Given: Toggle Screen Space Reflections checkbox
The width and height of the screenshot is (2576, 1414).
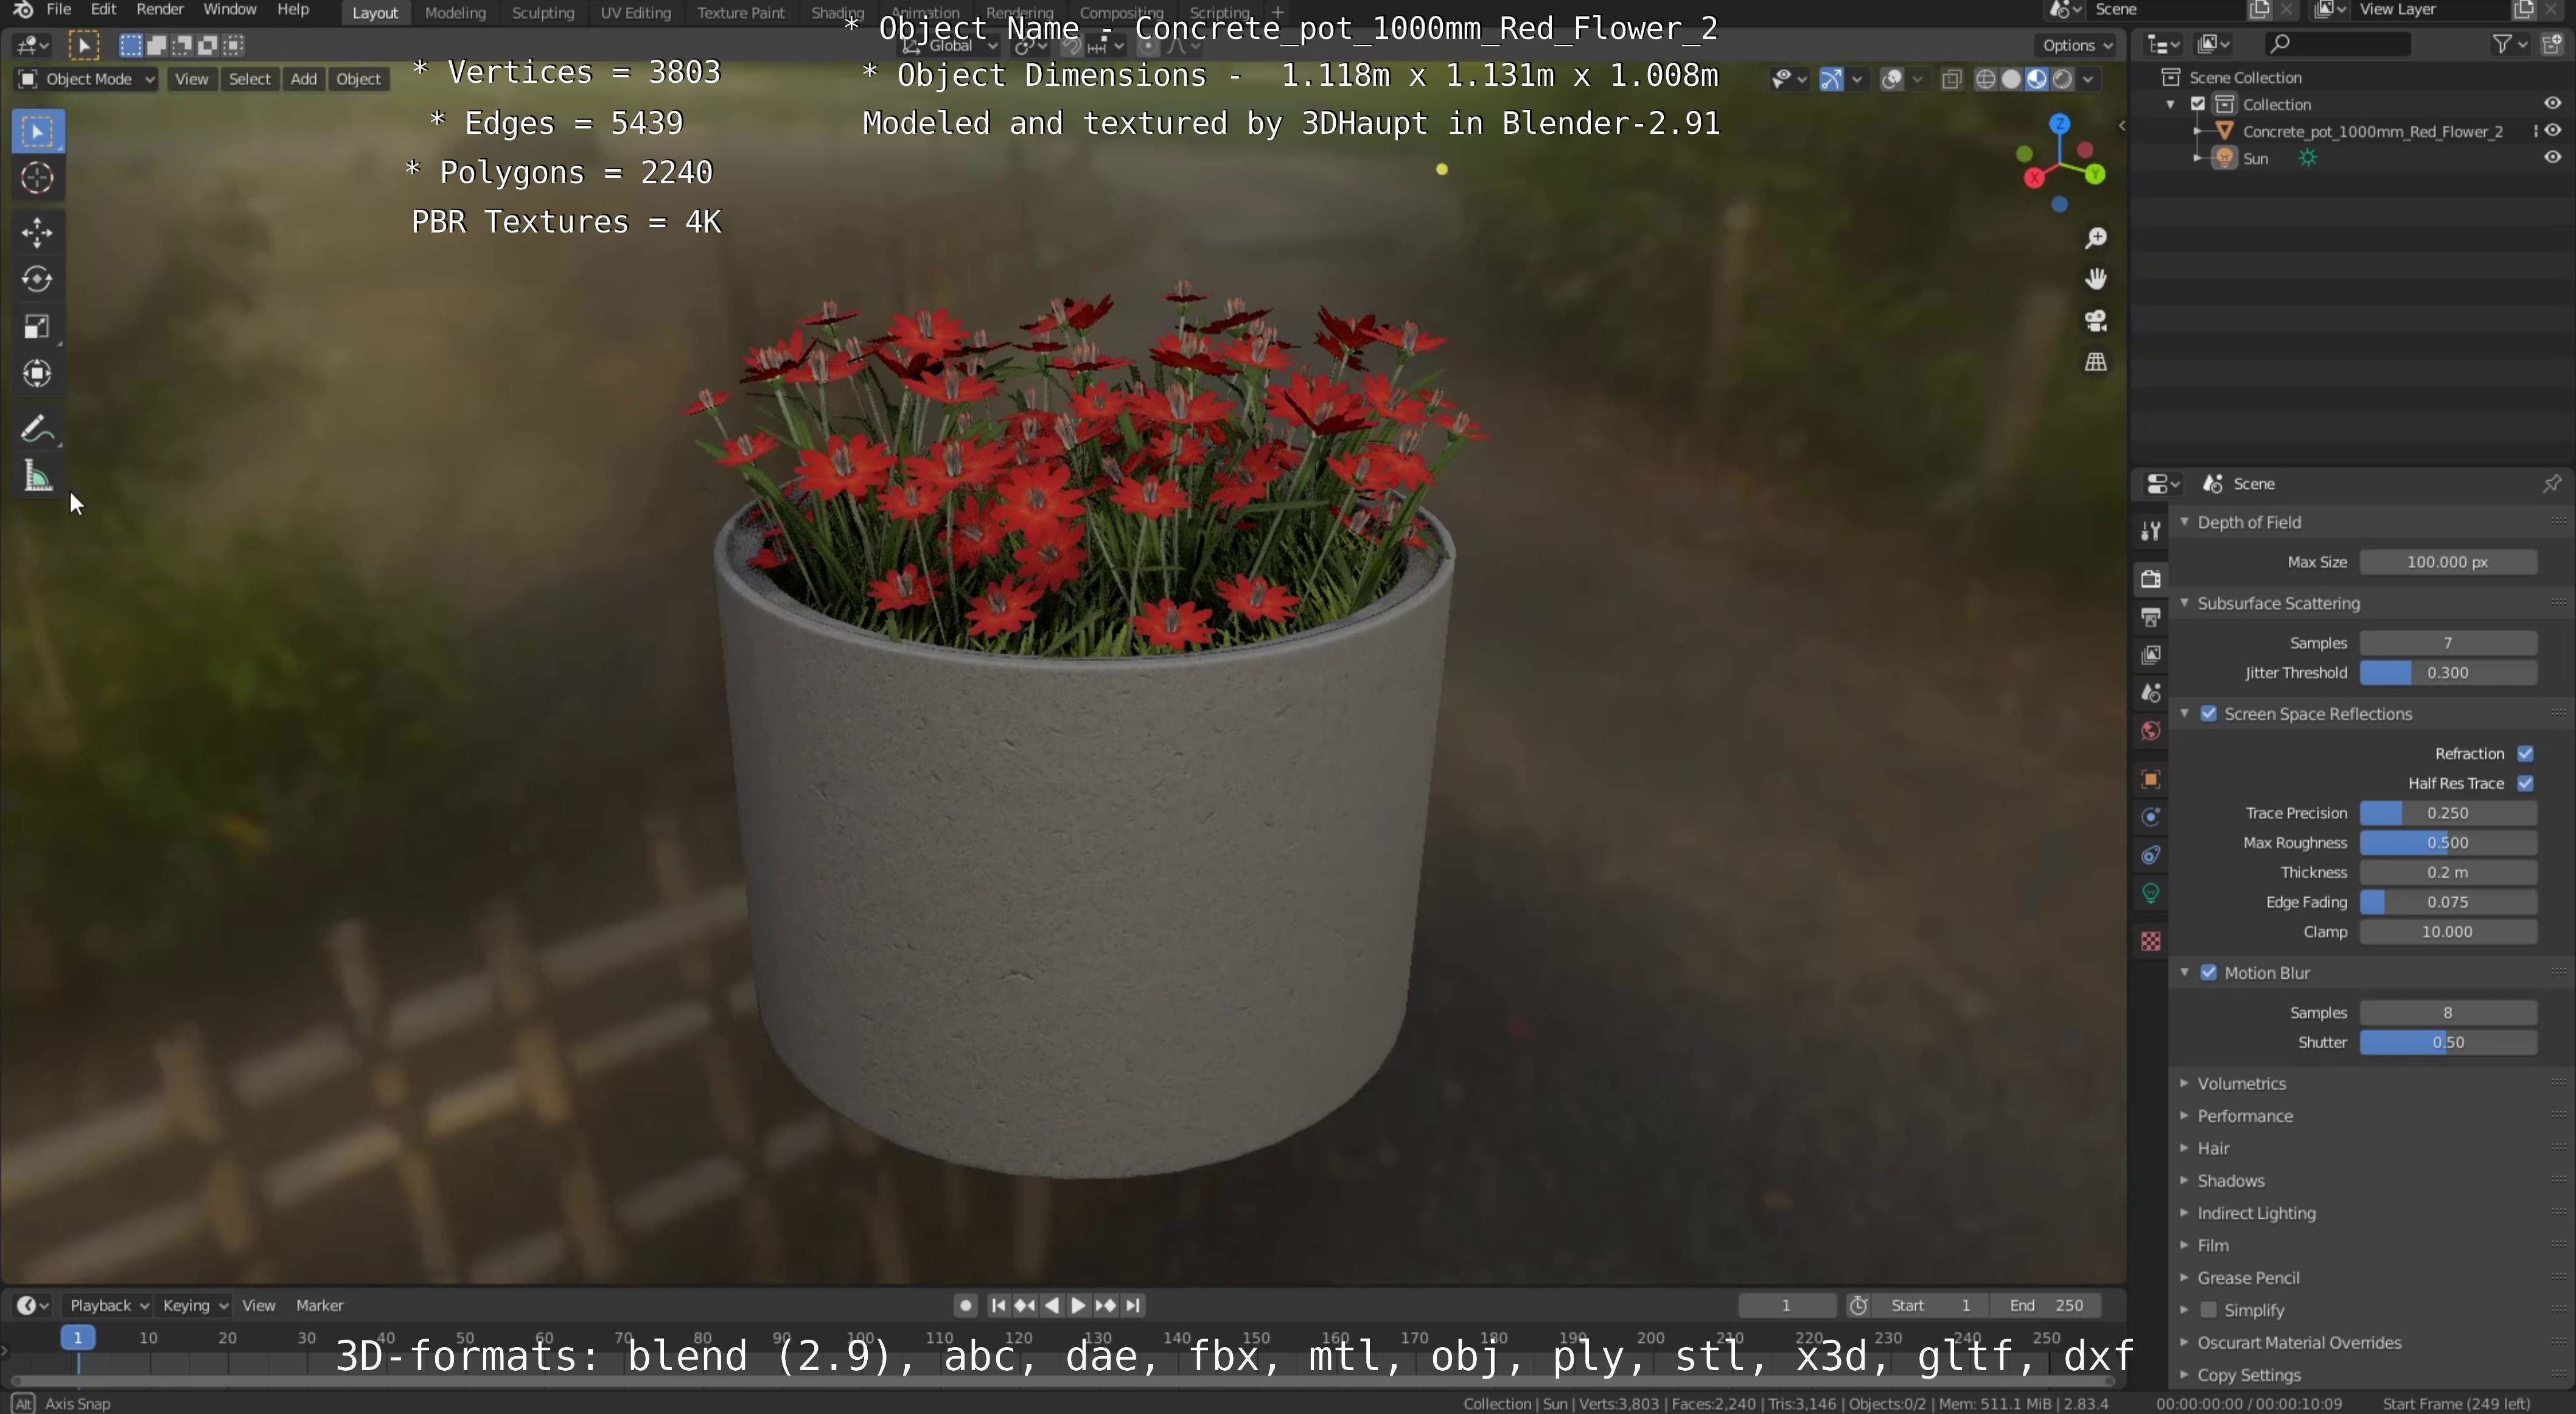Looking at the screenshot, I should (x=2209, y=713).
